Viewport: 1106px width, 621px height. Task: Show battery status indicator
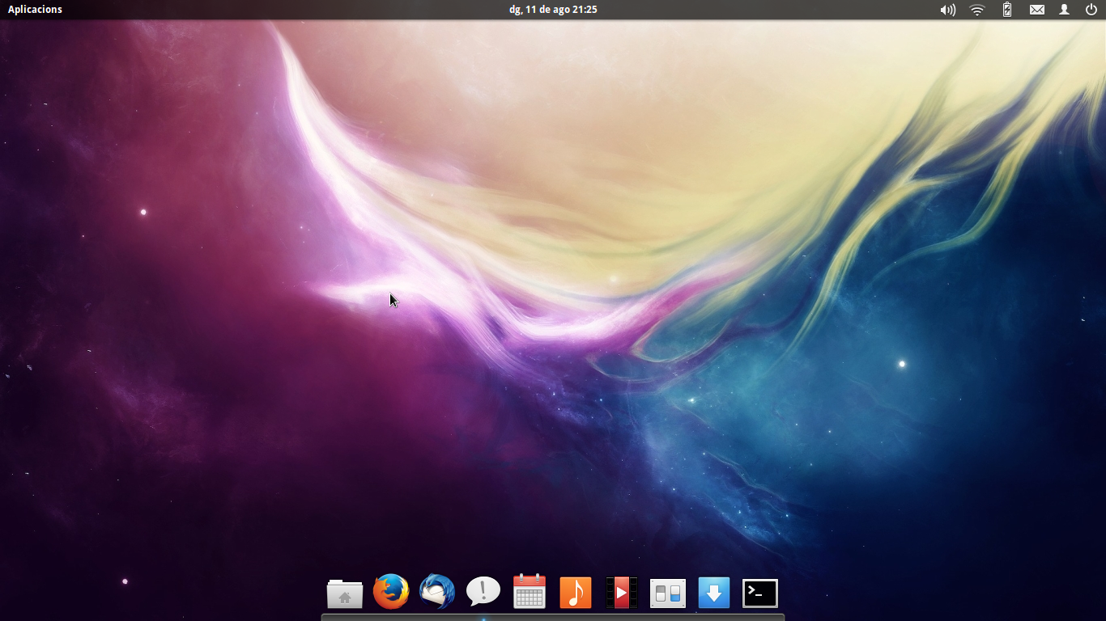point(1007,10)
